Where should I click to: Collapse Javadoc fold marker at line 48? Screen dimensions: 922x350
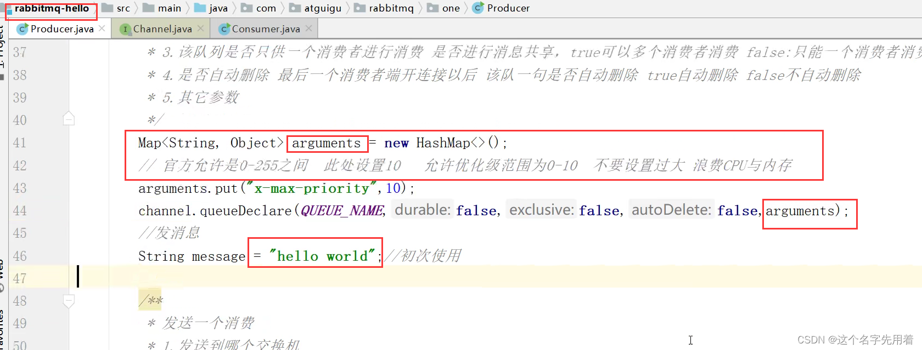tap(69, 301)
